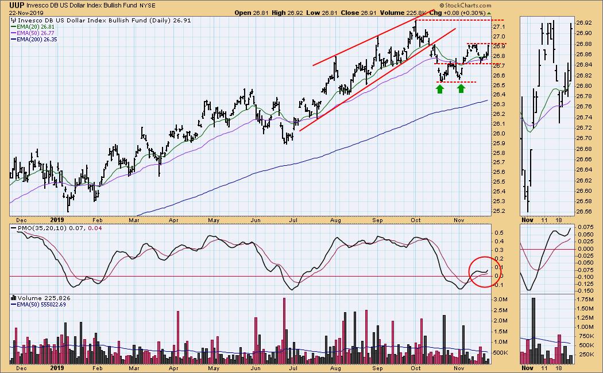Screen dimensions: 603x373
Task: Click the 500K volume axis label on the main chart
Action: point(501,353)
